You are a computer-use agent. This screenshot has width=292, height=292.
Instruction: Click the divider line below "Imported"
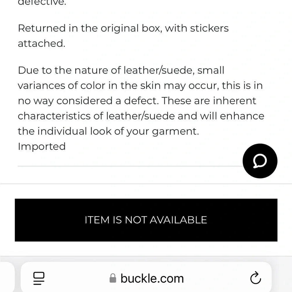pyautogui.click(x=128, y=166)
